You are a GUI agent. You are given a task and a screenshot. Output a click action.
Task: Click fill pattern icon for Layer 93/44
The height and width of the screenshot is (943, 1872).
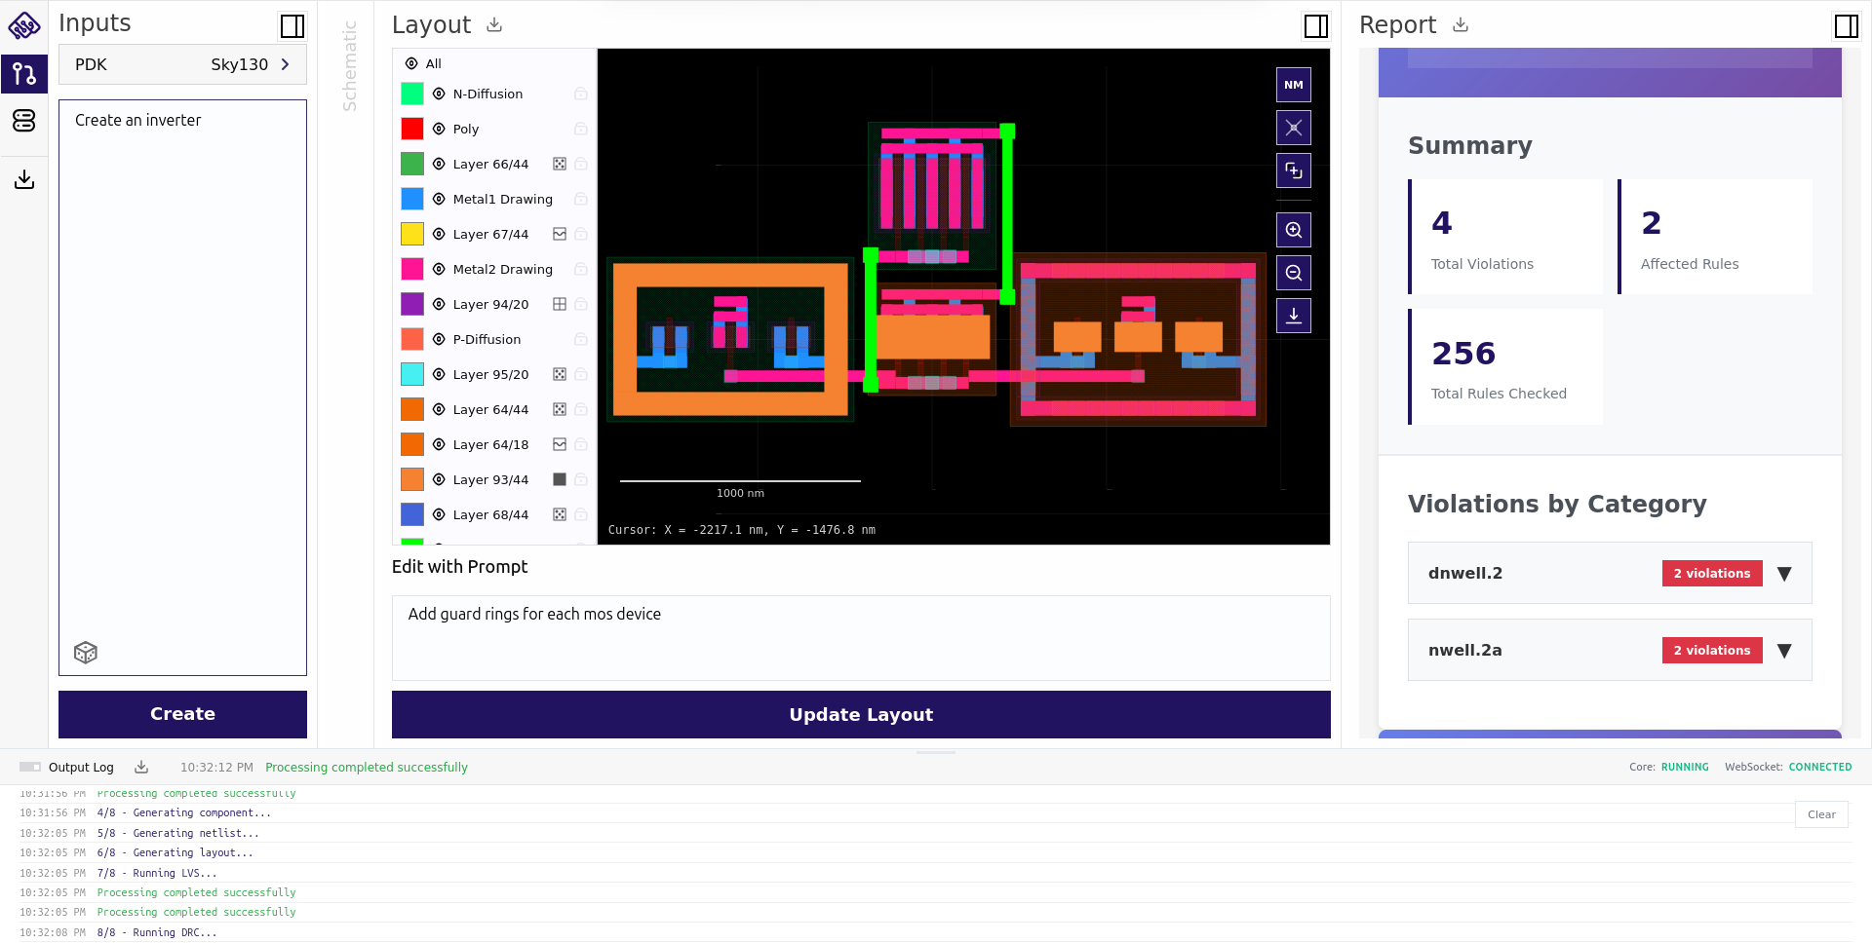coord(560,479)
